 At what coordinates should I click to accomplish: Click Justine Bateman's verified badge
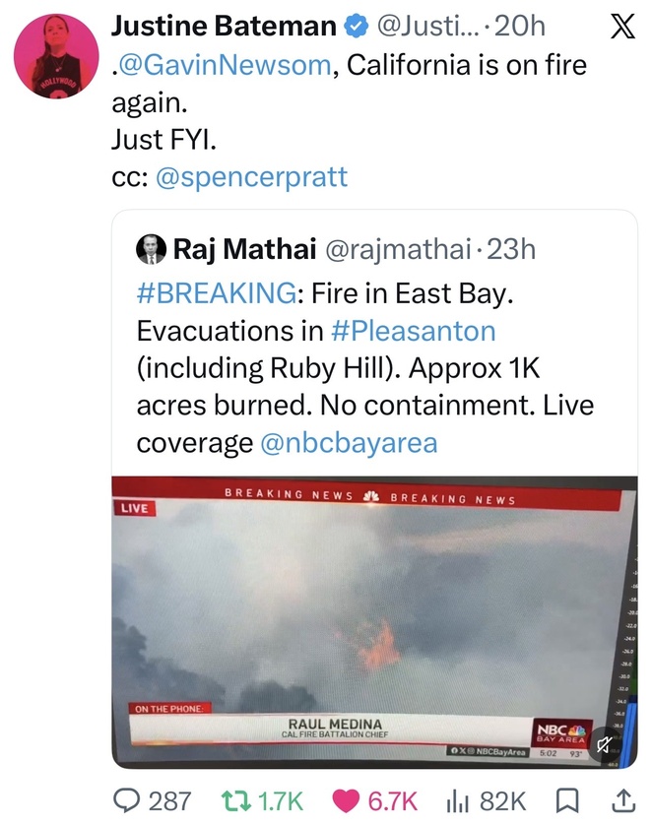356,27
